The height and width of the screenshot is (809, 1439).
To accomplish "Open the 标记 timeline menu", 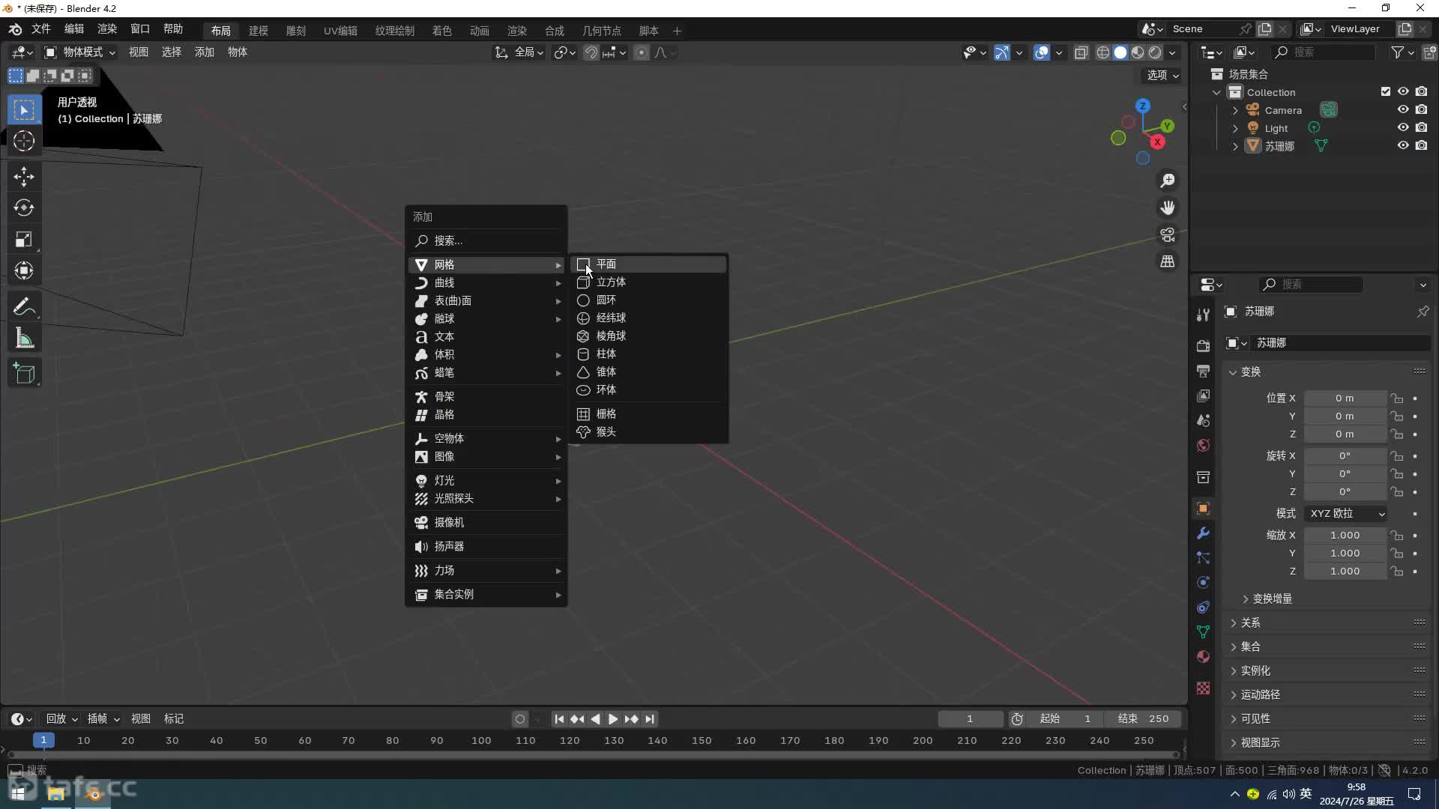I will click(x=174, y=719).
